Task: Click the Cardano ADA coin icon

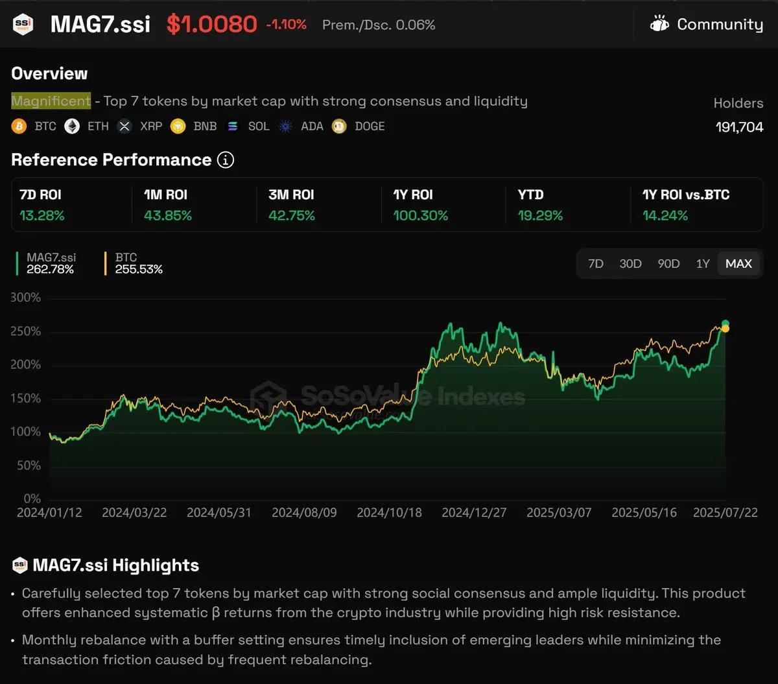Action: pos(285,126)
